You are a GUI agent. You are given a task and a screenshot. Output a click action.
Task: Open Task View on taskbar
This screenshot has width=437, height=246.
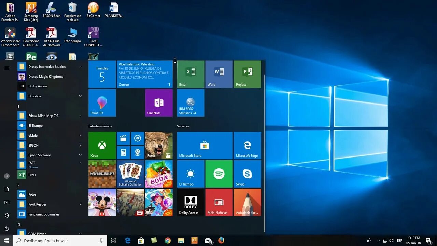coord(114,241)
